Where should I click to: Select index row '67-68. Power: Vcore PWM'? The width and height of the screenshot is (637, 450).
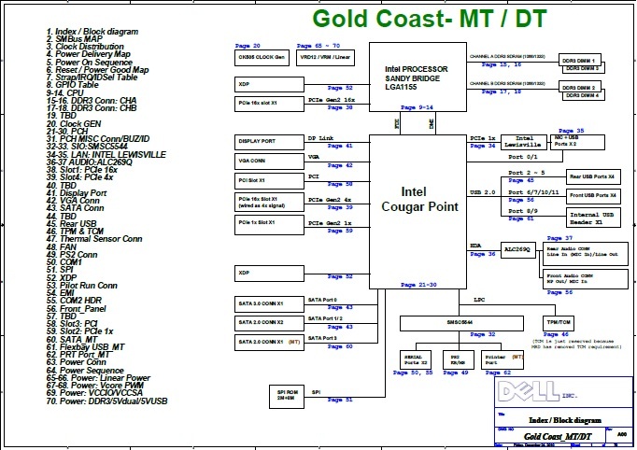click(95, 385)
